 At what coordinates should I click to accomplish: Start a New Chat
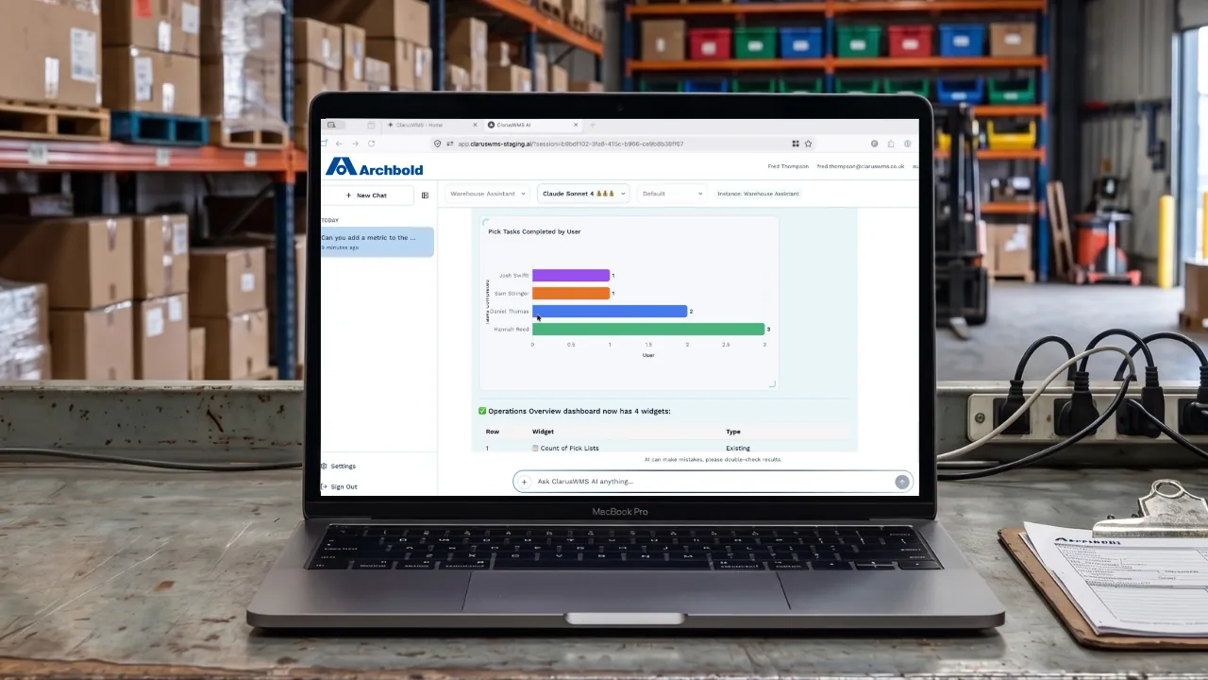pyautogui.click(x=366, y=195)
